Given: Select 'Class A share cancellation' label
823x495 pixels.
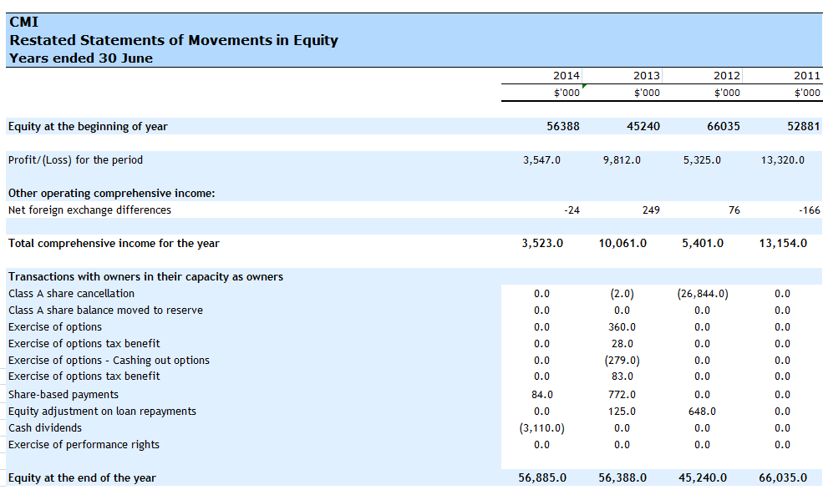Looking at the screenshot, I should point(71,294).
